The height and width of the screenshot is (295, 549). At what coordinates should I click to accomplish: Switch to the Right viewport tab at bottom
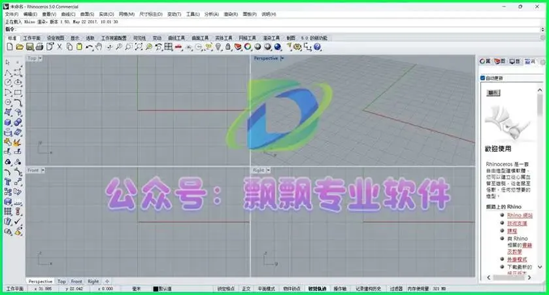click(x=93, y=281)
